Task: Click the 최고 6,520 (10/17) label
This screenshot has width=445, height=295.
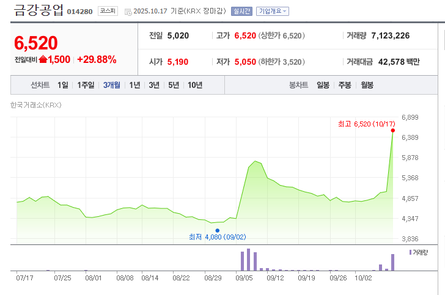Action: pos(366,124)
